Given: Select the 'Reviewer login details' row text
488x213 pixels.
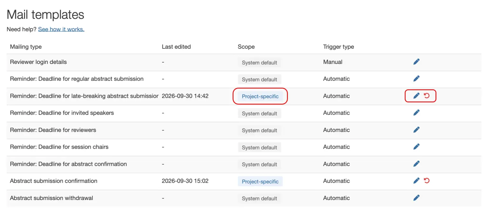Looking at the screenshot, I should [38, 62].
